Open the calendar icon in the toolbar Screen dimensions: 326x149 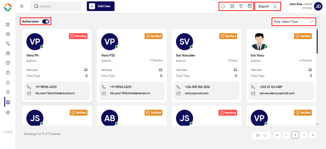pyautogui.click(x=250, y=6)
